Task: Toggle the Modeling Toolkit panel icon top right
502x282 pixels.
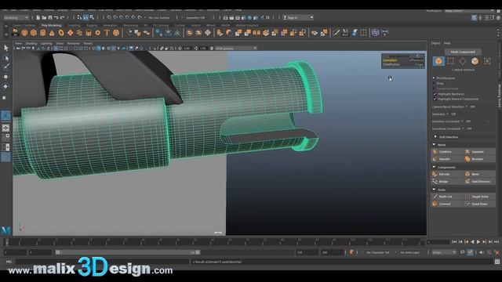Action: pos(474,18)
